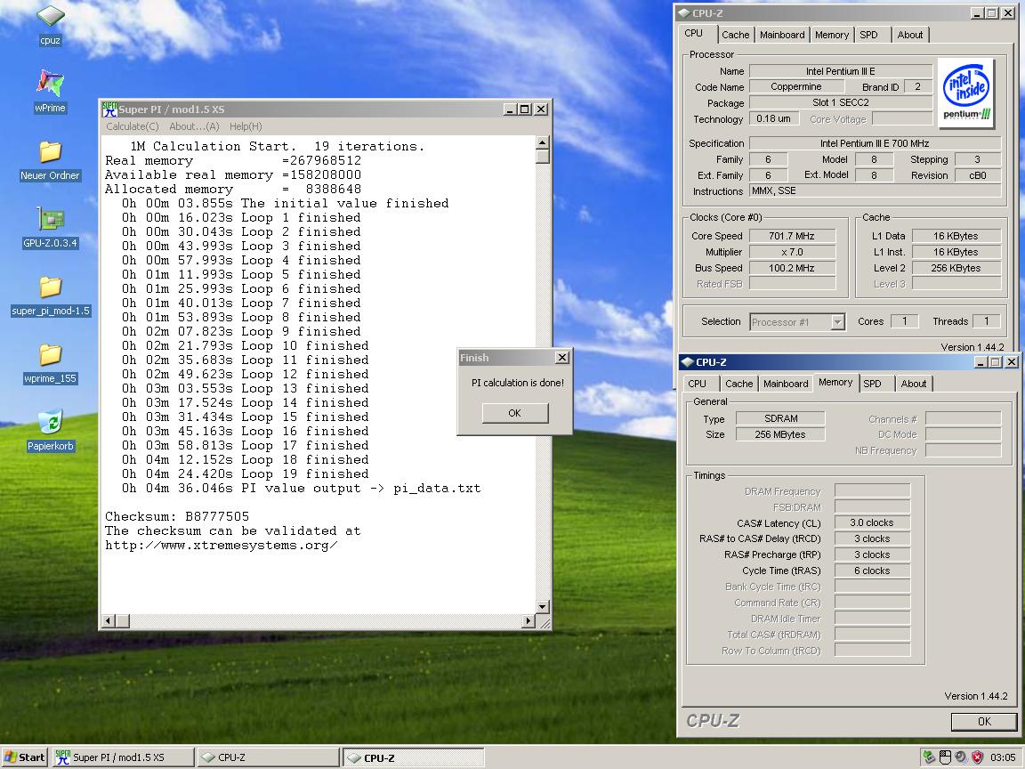Select the GPU-Z.0.3.4 desktop icon

pyautogui.click(x=51, y=228)
